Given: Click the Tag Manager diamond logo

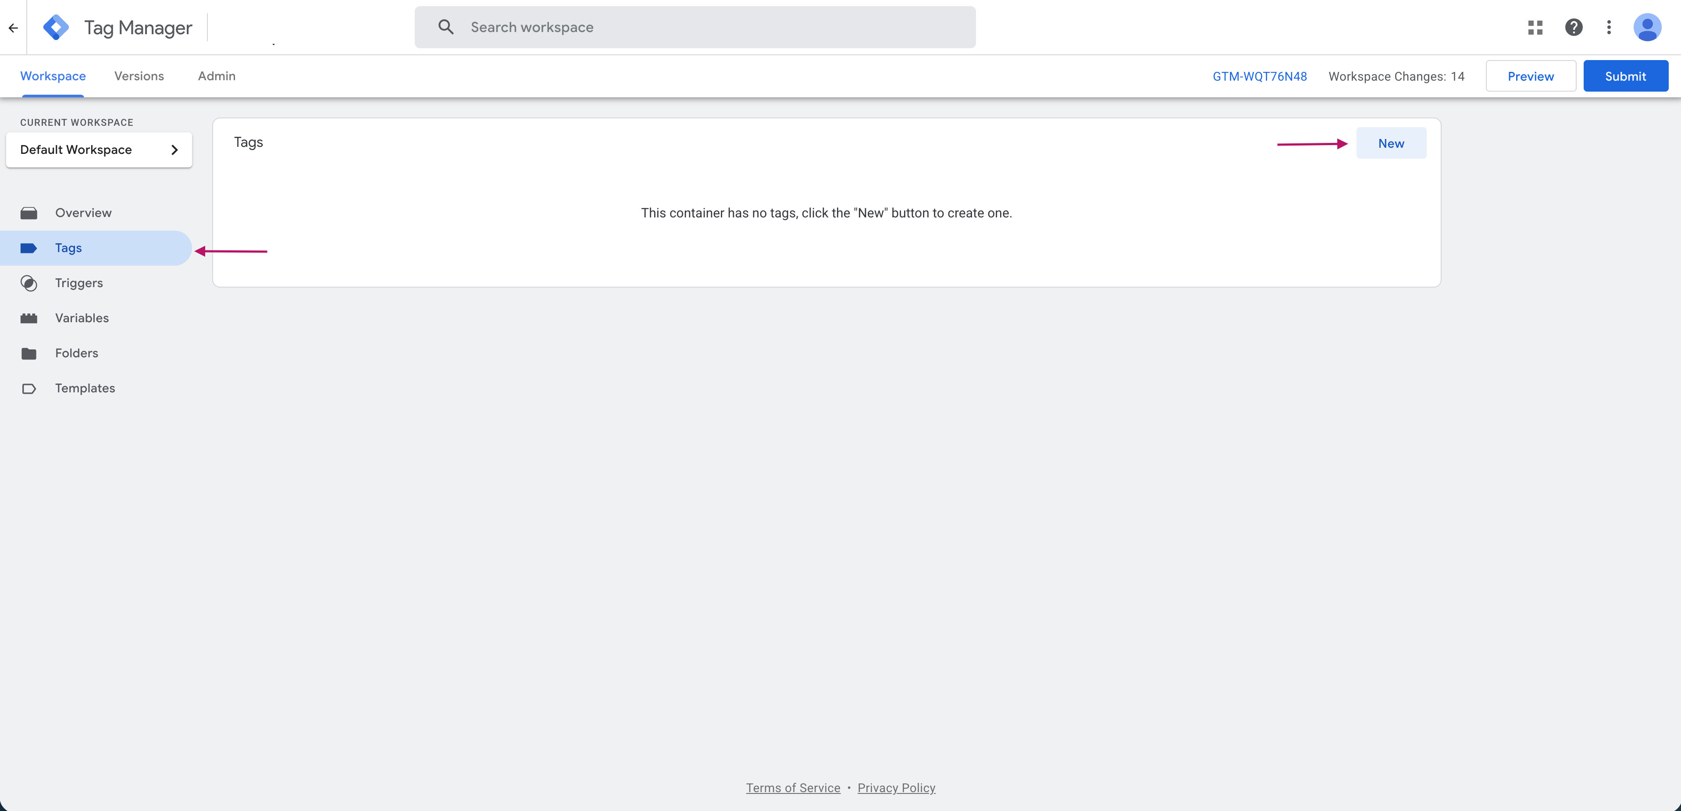Looking at the screenshot, I should coord(56,27).
